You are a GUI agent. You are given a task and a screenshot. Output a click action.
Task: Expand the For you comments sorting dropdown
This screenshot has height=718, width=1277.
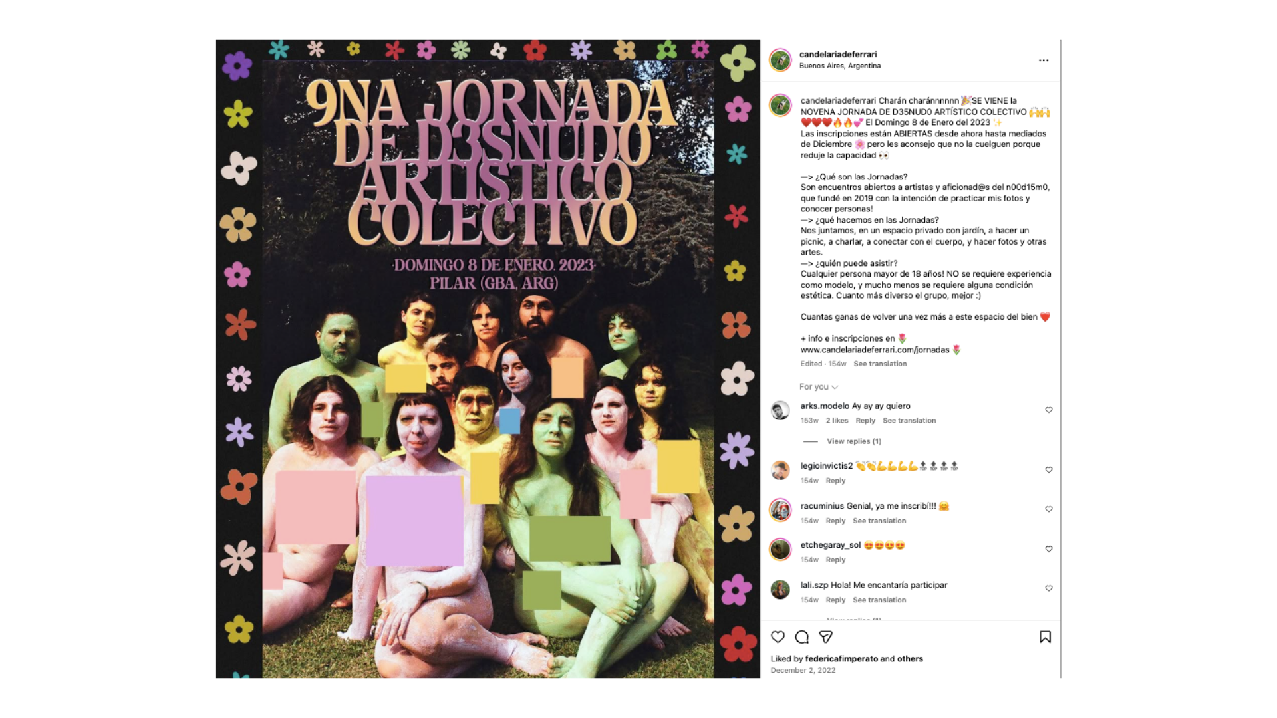tap(819, 387)
